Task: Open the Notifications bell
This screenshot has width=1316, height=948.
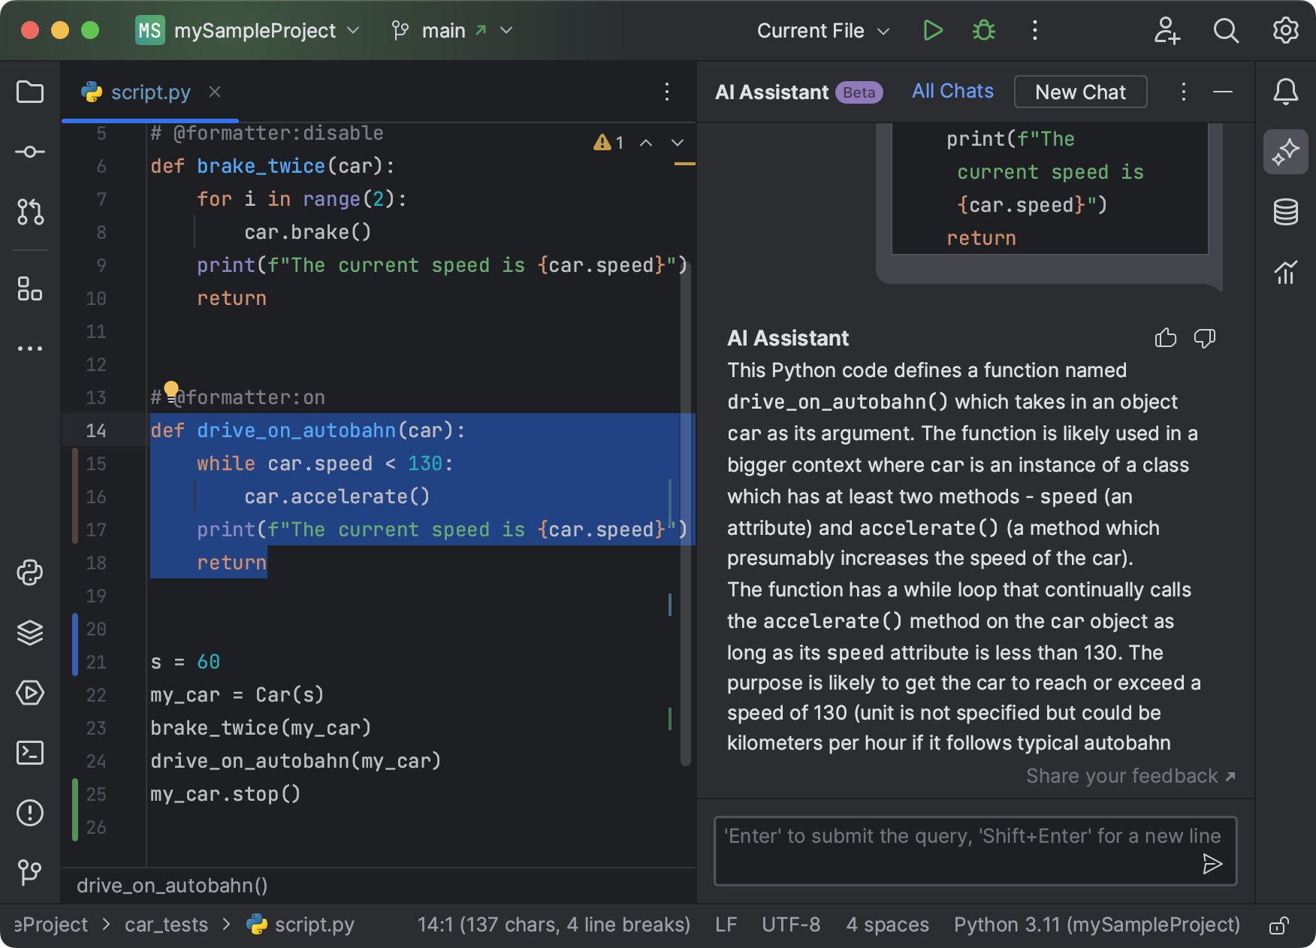Action: (1286, 92)
